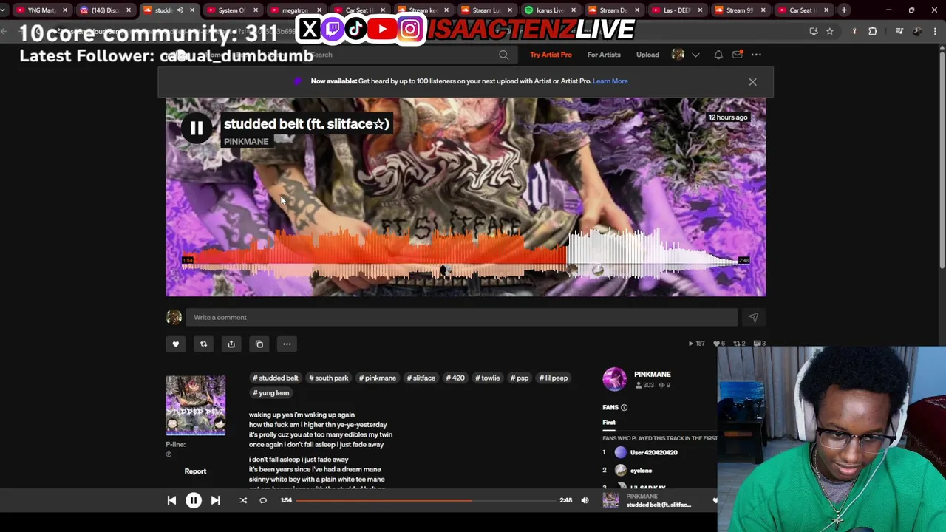Open the three-dot more menu below the comment box
This screenshot has width=946, height=532.
(287, 344)
